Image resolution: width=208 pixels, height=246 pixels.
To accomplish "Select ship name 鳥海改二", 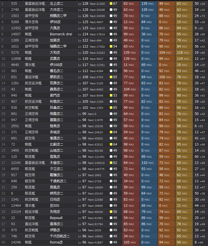I will [57, 224].
